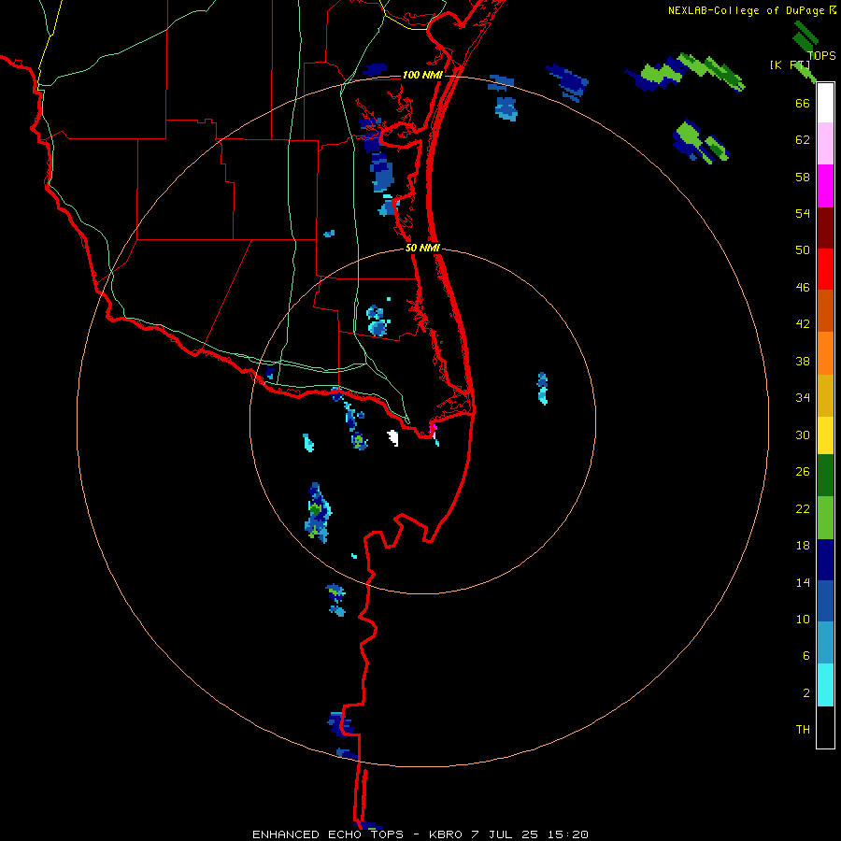Click the TOPS legend title

click(x=821, y=55)
